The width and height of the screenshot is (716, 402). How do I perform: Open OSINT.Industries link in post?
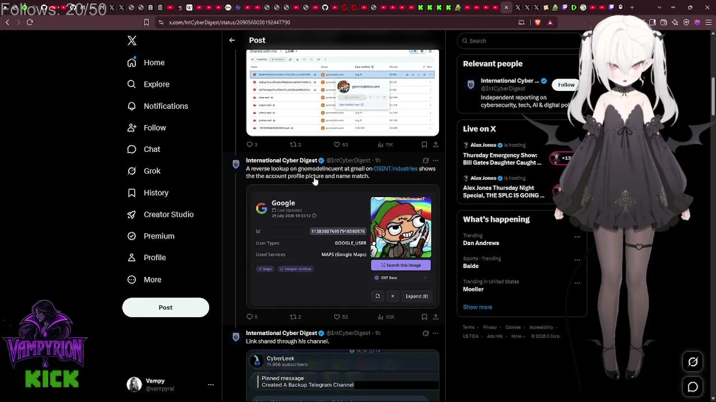[395, 169]
